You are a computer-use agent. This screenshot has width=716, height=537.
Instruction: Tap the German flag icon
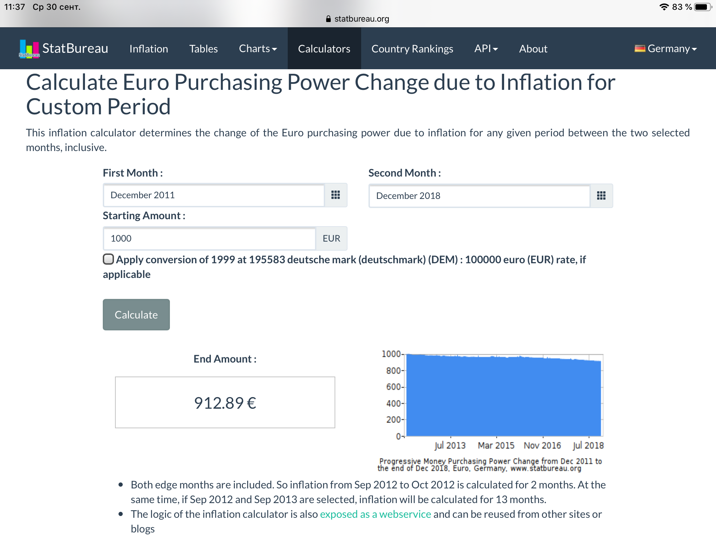[640, 49]
